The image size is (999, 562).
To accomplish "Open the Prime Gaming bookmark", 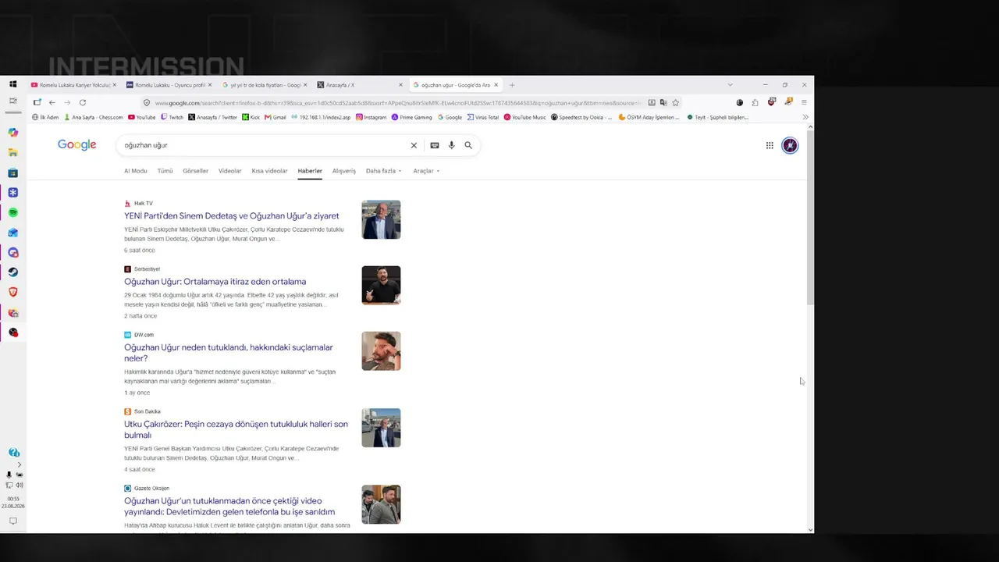I will (412, 117).
